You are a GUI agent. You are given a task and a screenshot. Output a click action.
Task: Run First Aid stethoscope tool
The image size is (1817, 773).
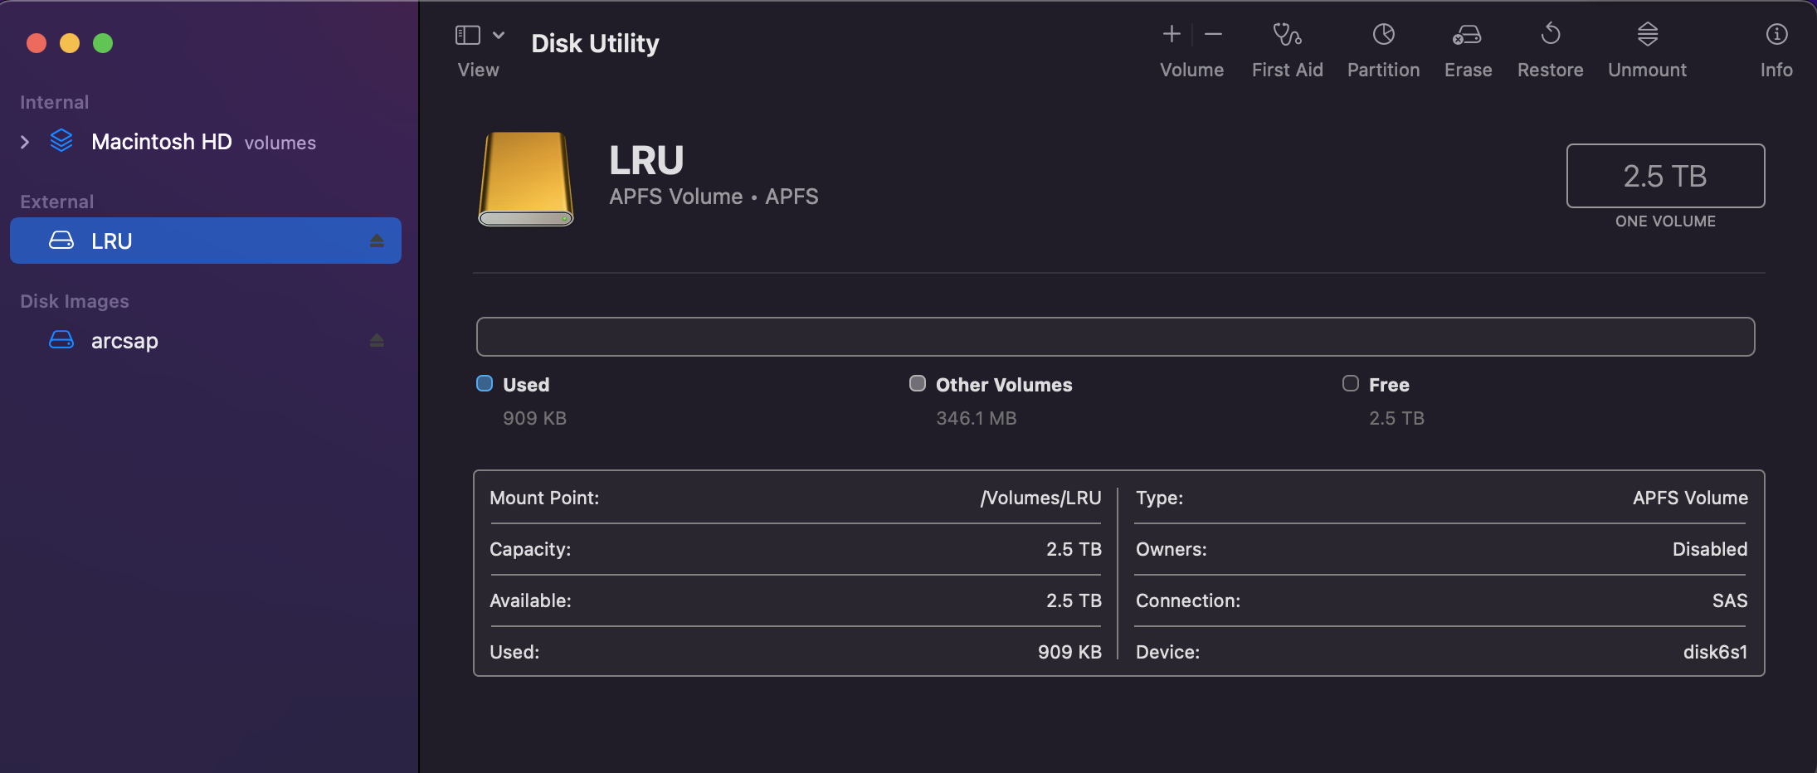(1287, 34)
